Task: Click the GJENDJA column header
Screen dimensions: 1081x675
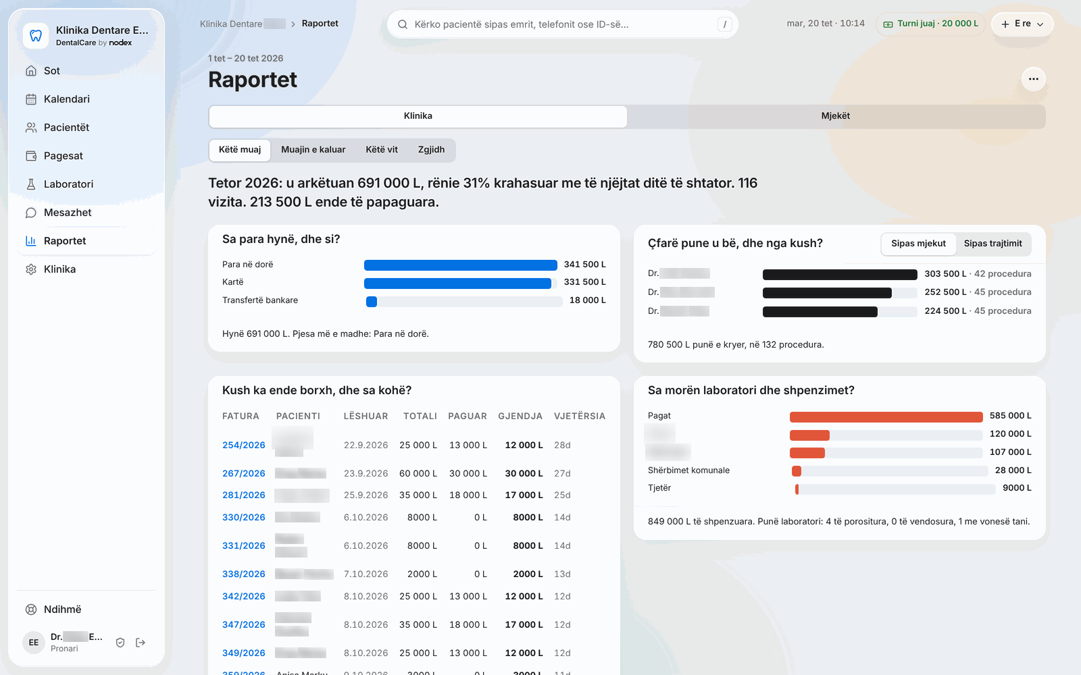Action: pos(520,416)
